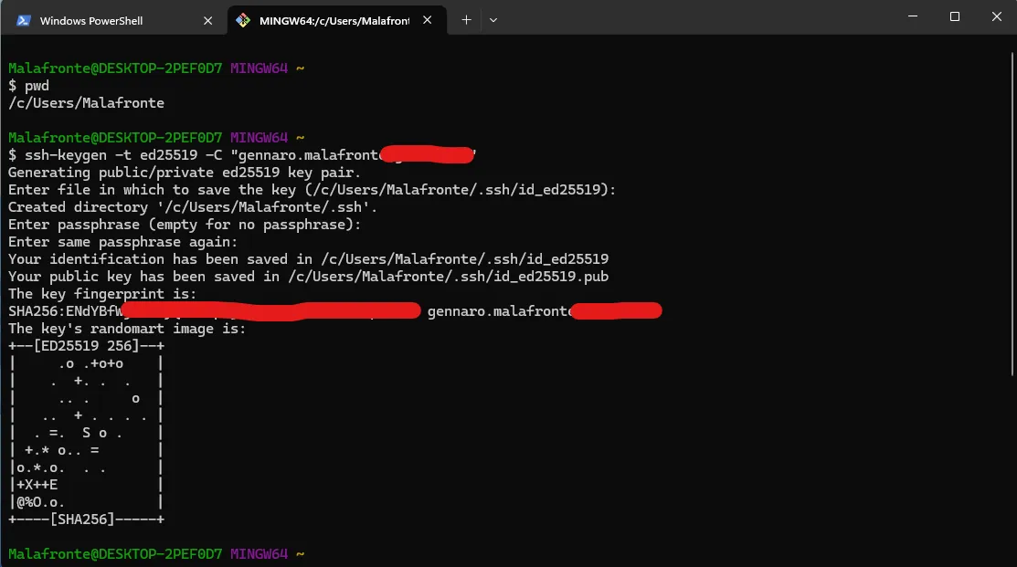Click the [ED25519 256] randomart header
Viewport: 1017px width, 567px height.
click(86, 346)
